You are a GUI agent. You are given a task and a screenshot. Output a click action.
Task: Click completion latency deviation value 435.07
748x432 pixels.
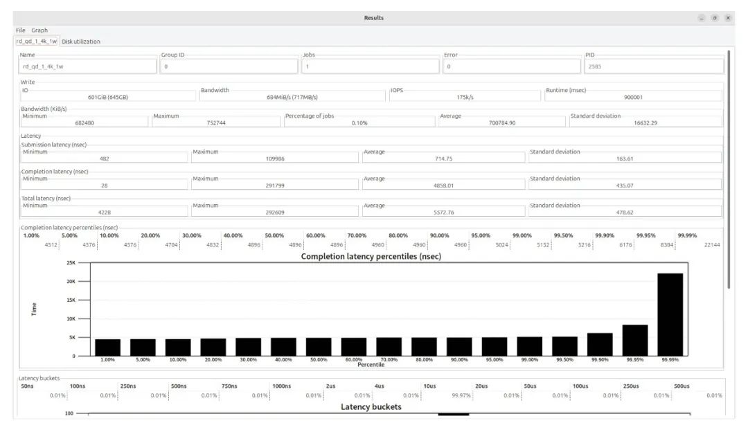coord(625,186)
